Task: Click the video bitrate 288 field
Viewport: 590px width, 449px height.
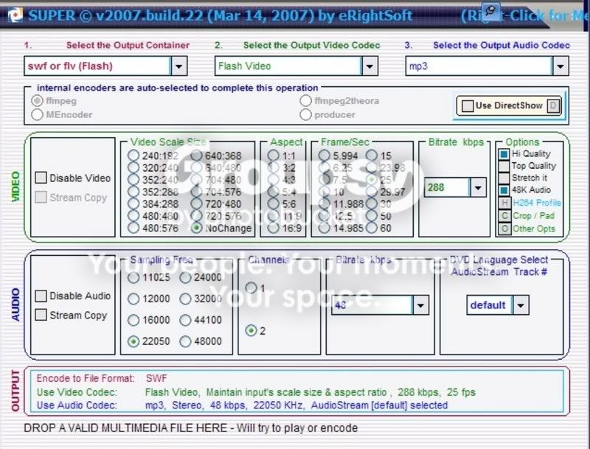Action: point(447,187)
